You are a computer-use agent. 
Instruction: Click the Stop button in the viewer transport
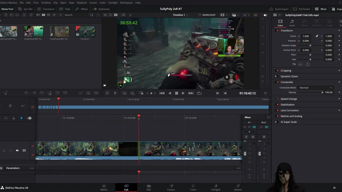click(177, 93)
